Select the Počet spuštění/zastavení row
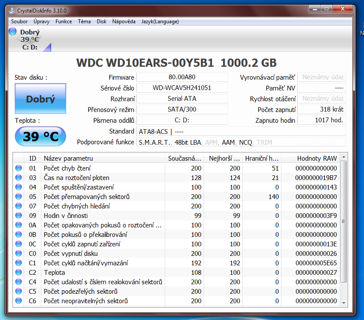 pyautogui.click(x=176, y=187)
